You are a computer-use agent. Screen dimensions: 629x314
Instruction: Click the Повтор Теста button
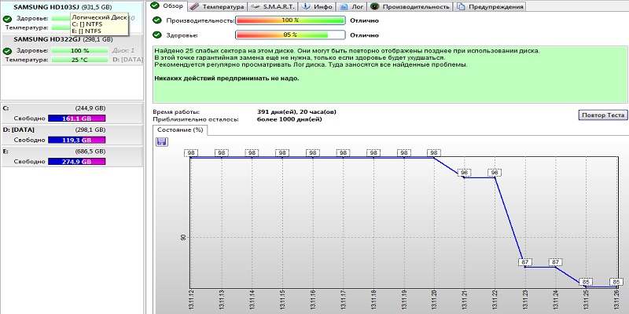click(602, 115)
